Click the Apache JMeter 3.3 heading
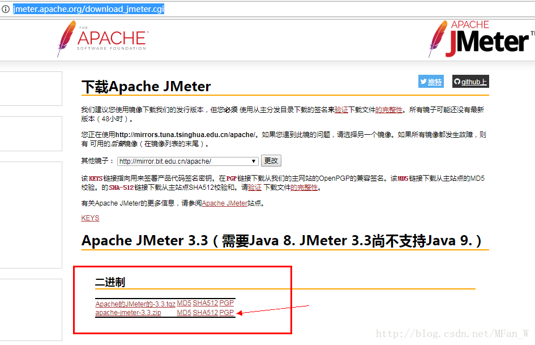Viewport: 535px width, 345px height. (281, 241)
